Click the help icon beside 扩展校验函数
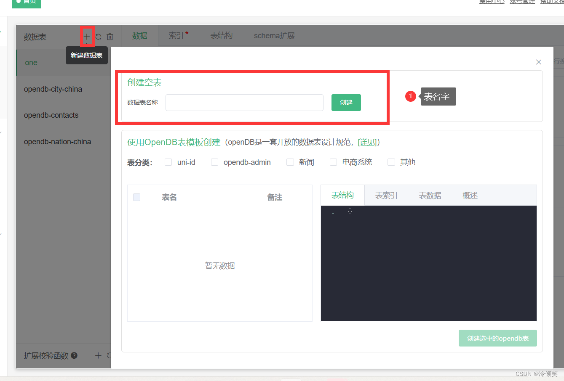Screen dimensions: 564x381 point(74,355)
